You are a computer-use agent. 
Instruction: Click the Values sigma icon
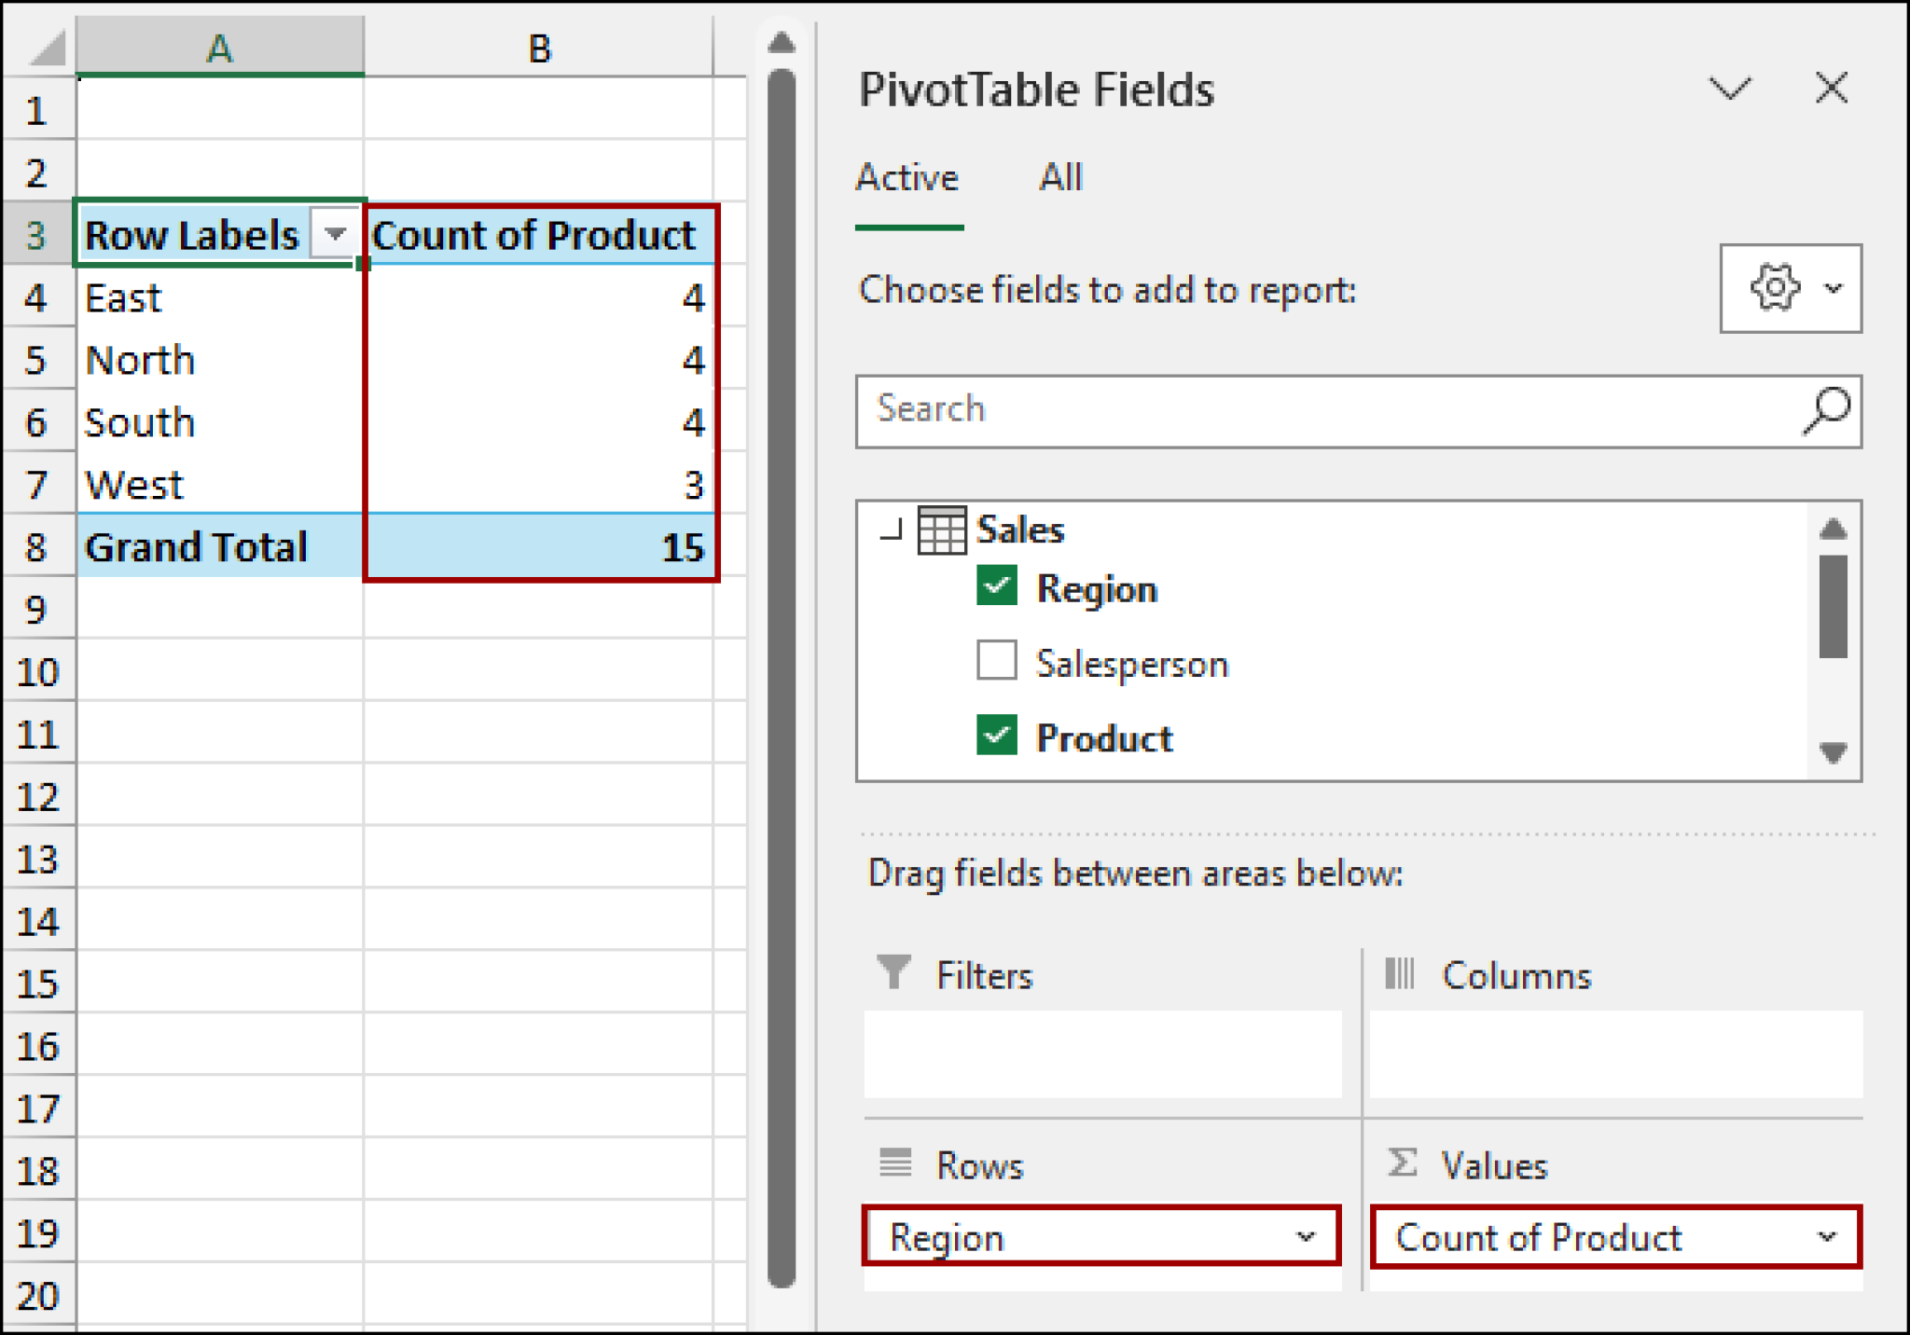click(1401, 1163)
